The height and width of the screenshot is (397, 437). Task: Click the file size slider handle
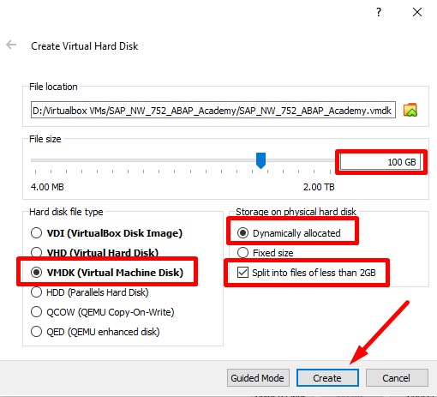[x=260, y=160]
